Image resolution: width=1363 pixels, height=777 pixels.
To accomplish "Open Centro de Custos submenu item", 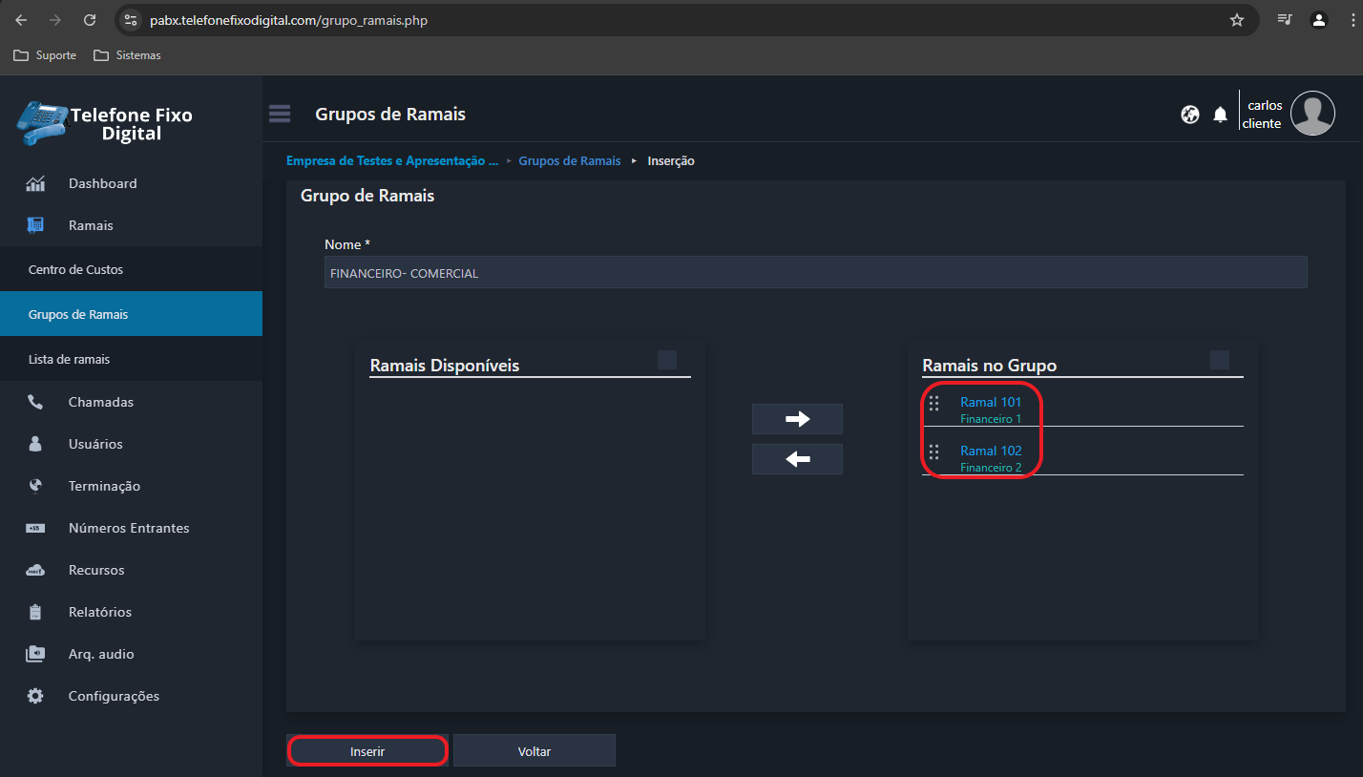I will [x=131, y=269].
